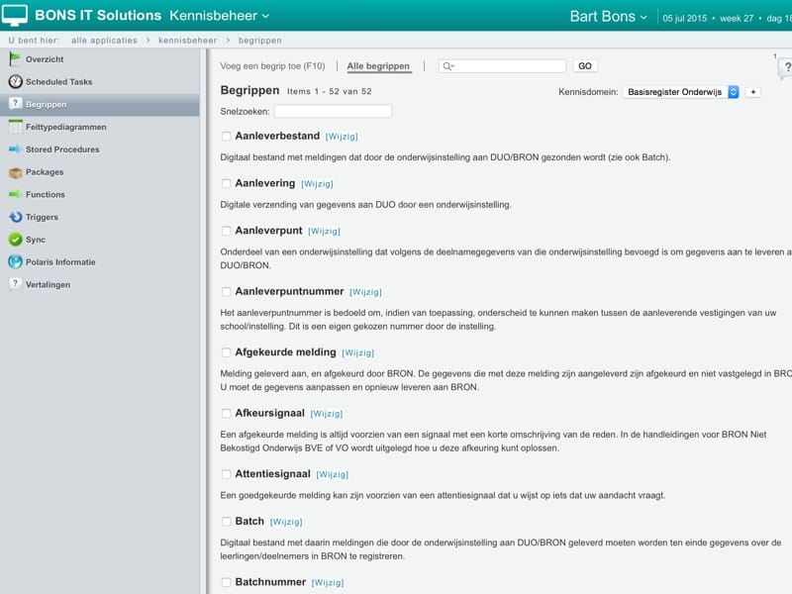
Task: Click the Functions green arrow icon
Action: 15,194
